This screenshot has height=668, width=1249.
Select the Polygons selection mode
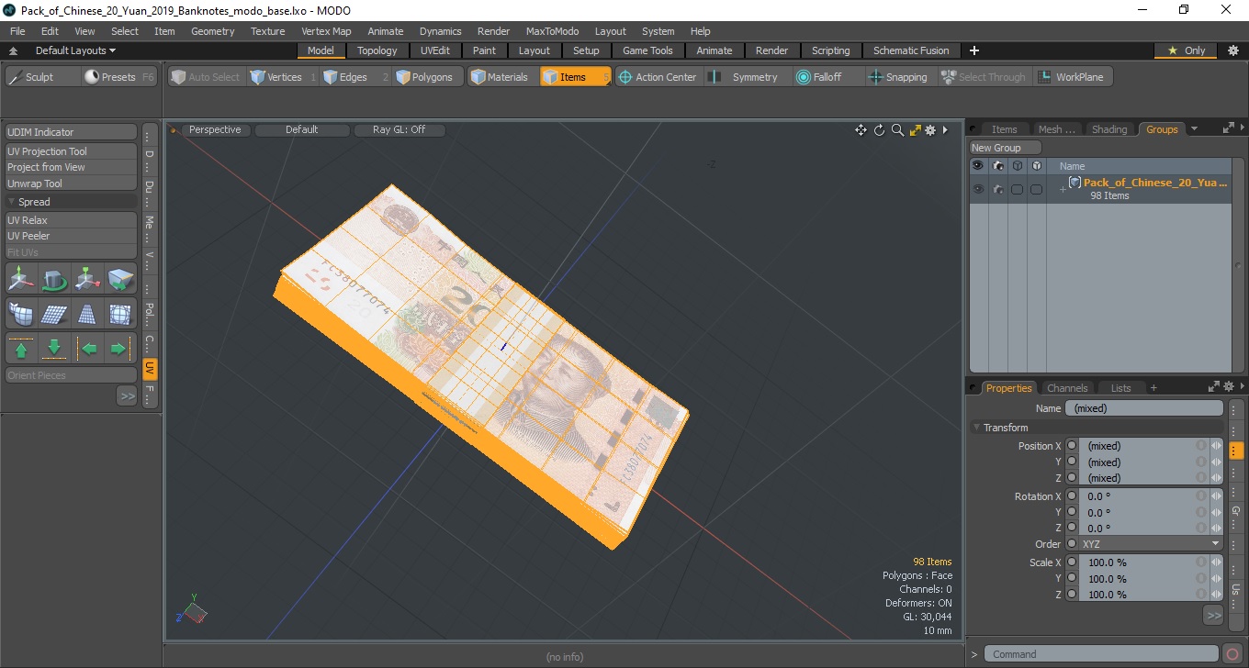pyautogui.click(x=425, y=77)
